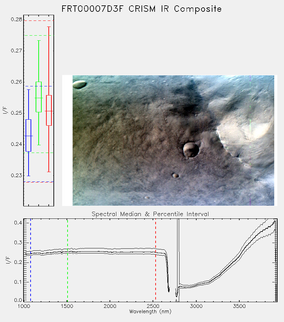Click the spectral spike near 2800 nm
The width and height of the screenshot is (284, 322).
click(178, 255)
